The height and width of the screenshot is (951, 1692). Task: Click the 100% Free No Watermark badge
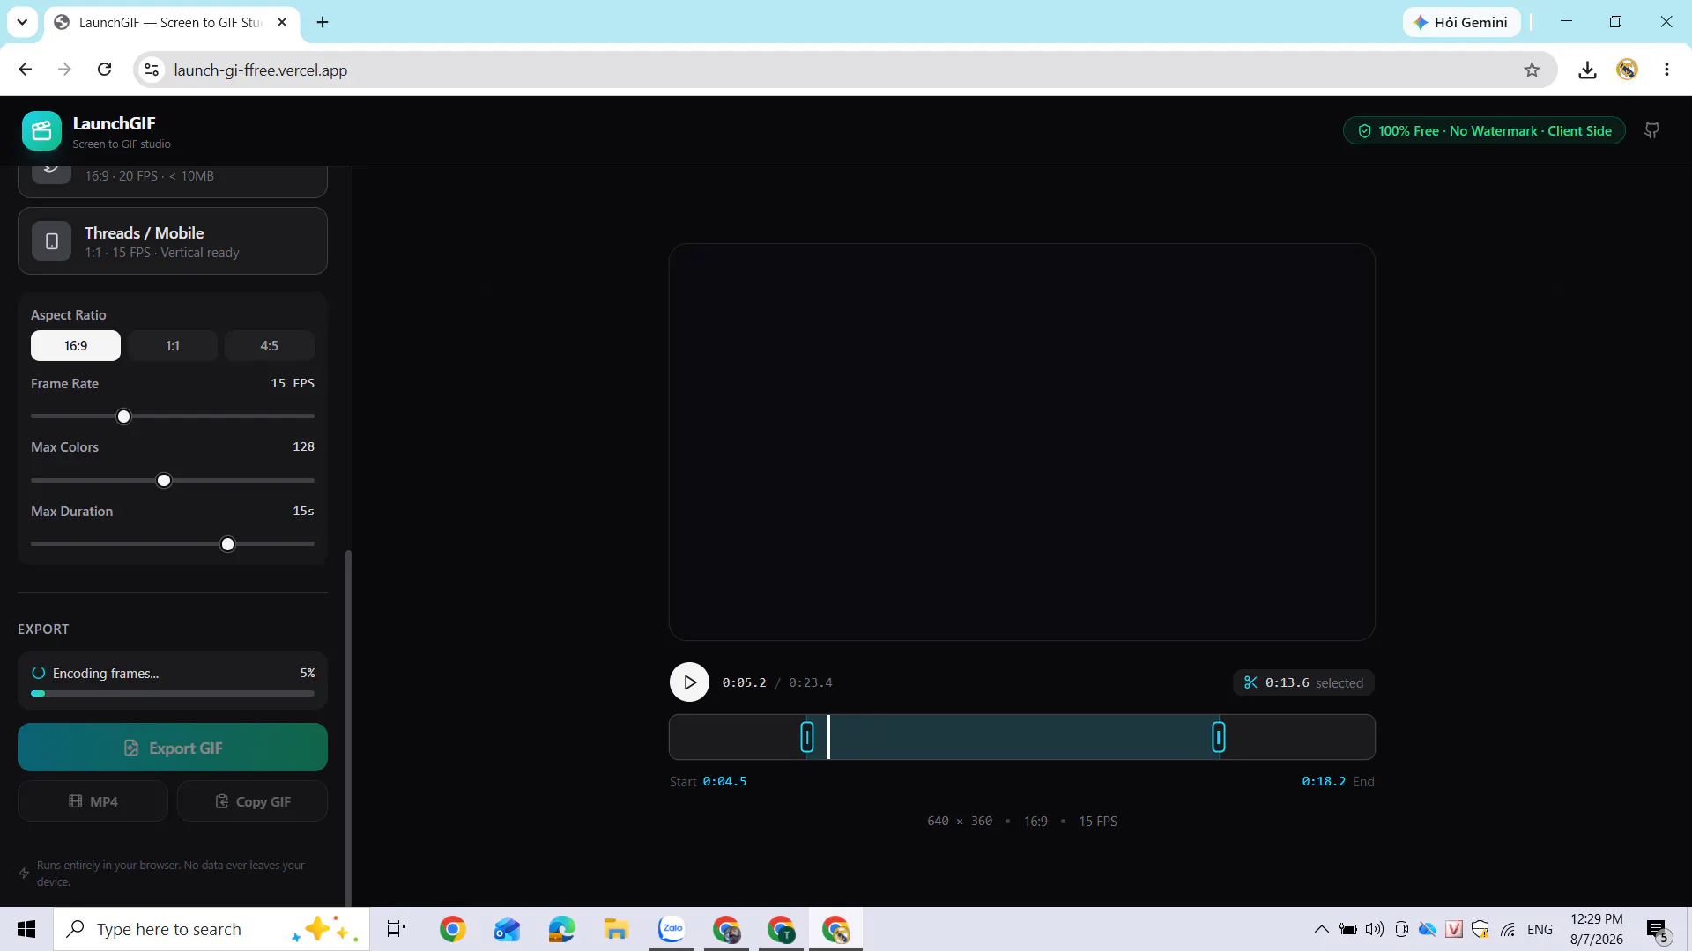1484,131
